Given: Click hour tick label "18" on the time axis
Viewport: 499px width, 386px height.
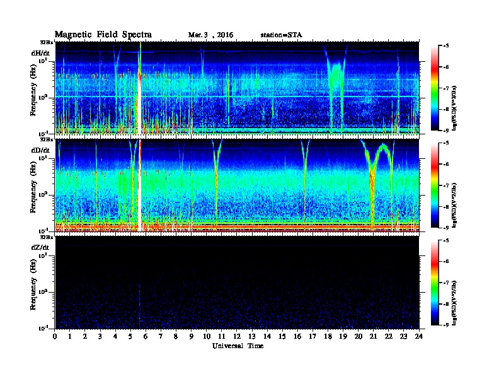Looking at the screenshot, I should pos(328,337).
